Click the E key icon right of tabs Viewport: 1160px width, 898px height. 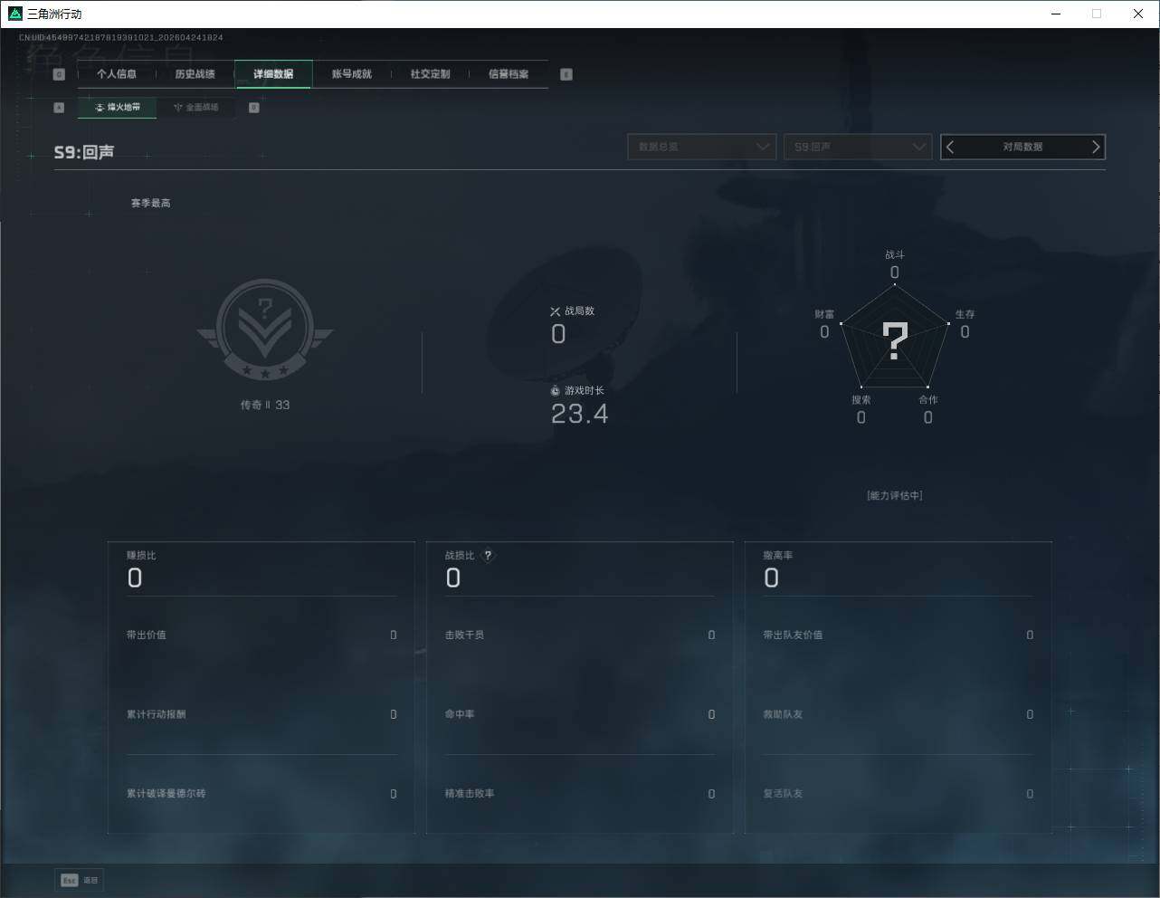(566, 74)
